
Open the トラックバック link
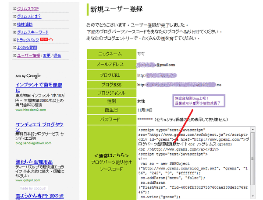coord(28,40)
